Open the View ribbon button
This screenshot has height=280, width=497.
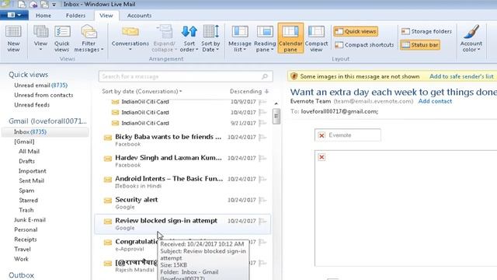coord(40,39)
